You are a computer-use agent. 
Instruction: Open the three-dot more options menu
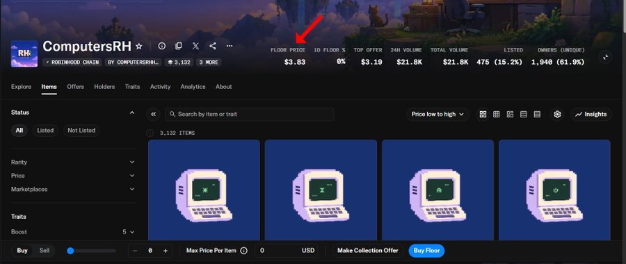(x=230, y=46)
